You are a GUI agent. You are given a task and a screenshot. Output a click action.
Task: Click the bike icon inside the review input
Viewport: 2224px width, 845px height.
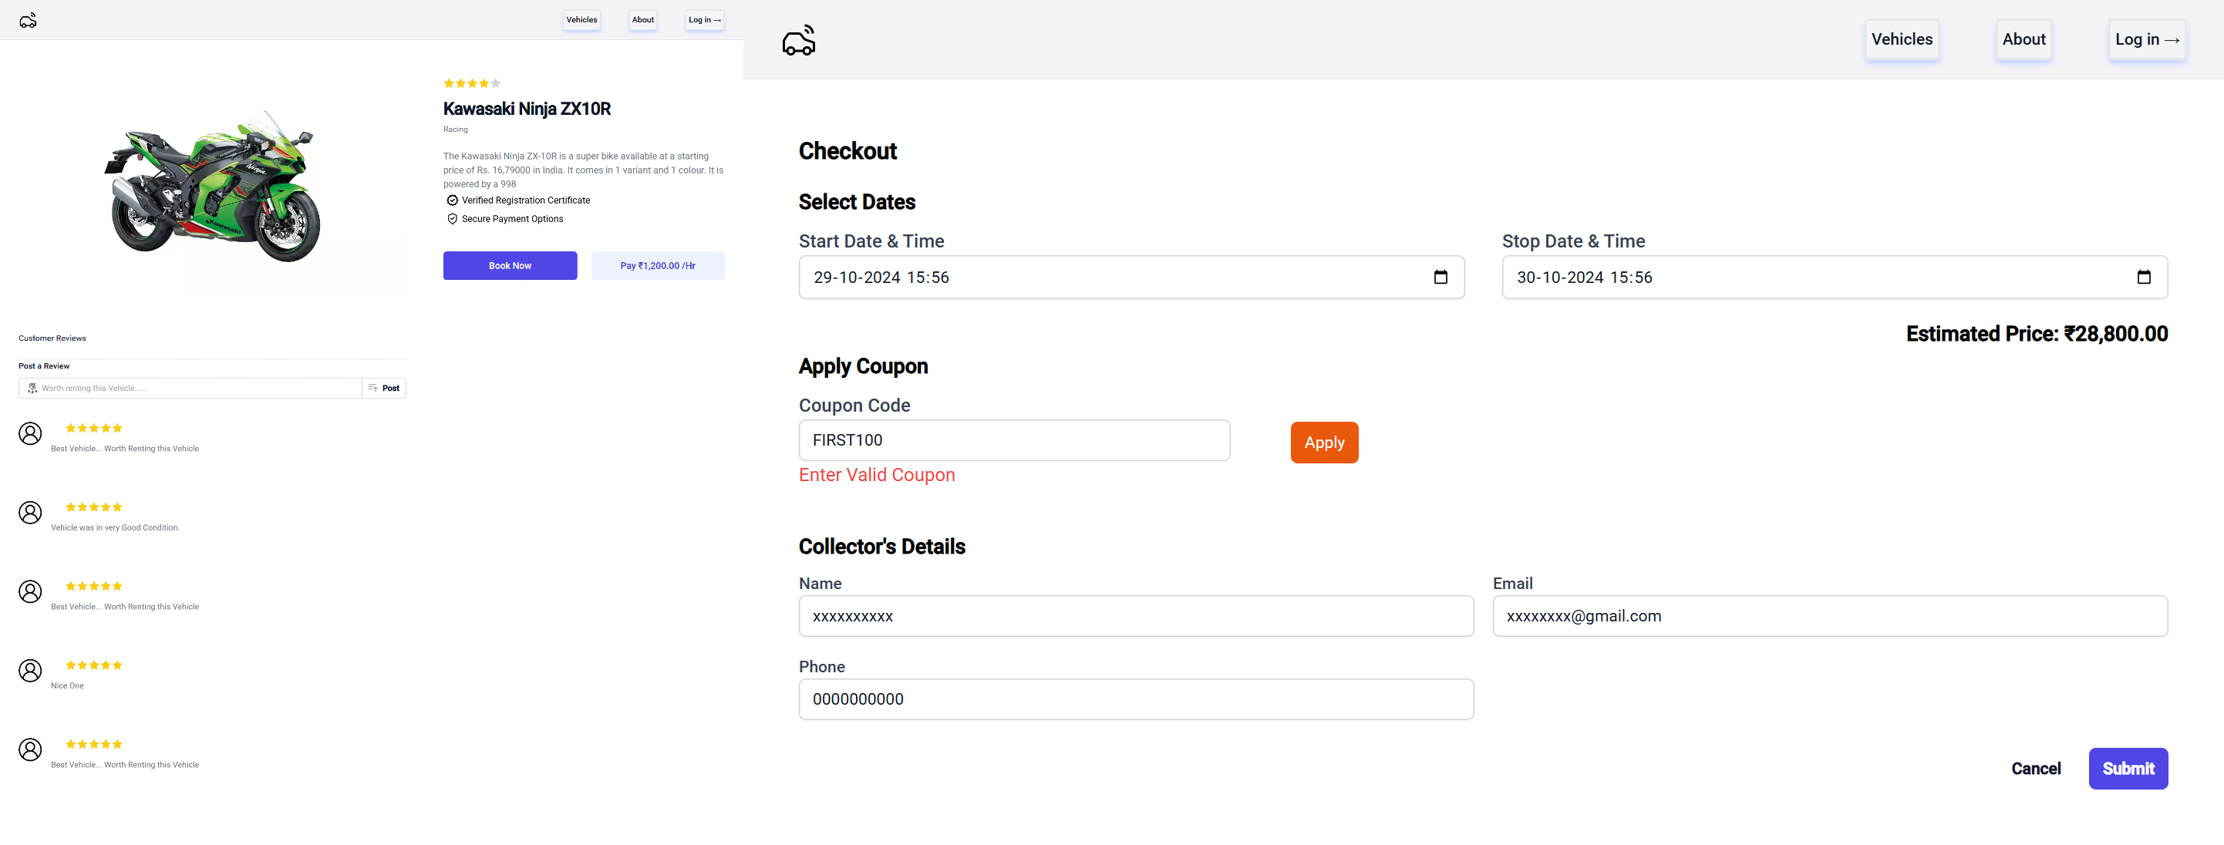click(x=32, y=389)
